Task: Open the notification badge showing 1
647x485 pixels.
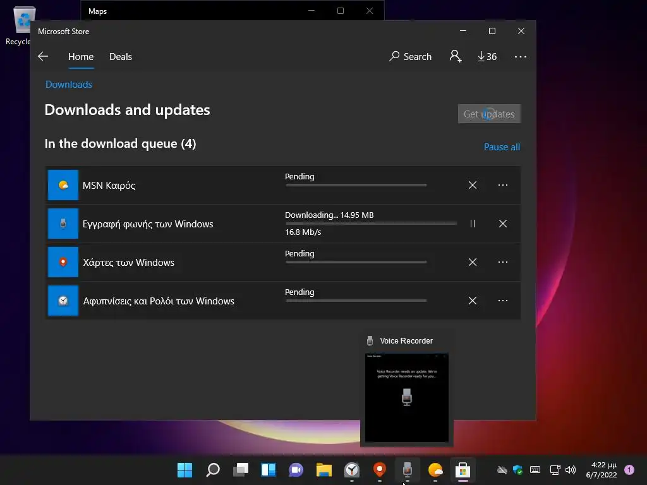Action: click(629, 470)
